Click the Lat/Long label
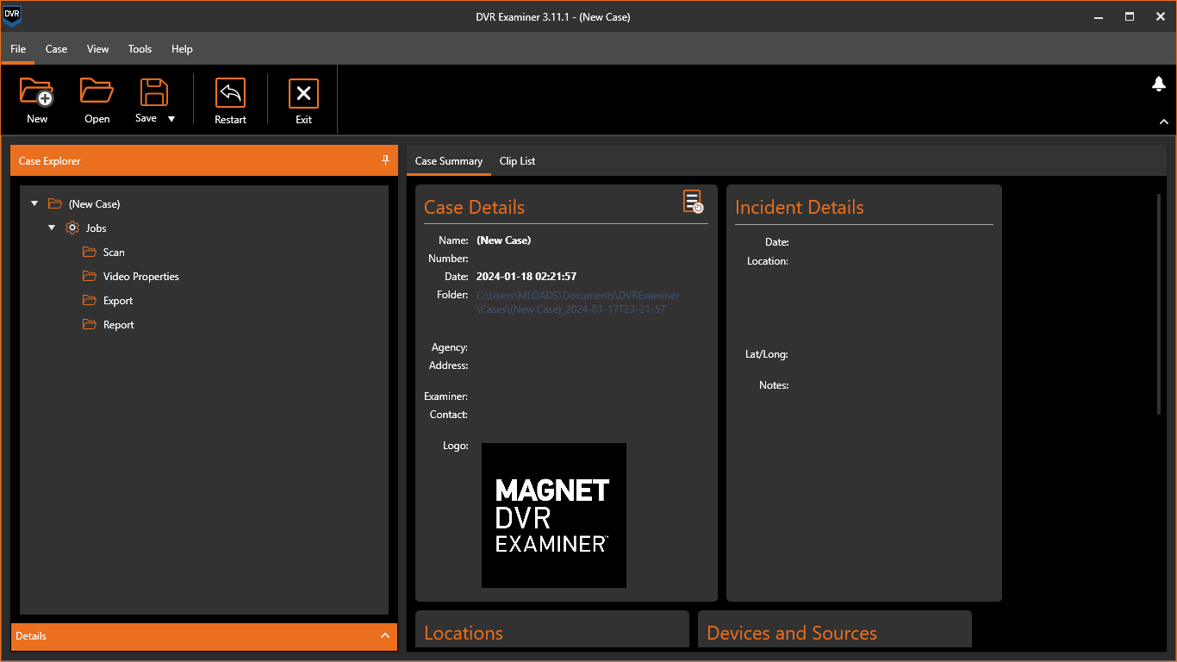This screenshot has width=1177, height=662. pyautogui.click(x=767, y=354)
